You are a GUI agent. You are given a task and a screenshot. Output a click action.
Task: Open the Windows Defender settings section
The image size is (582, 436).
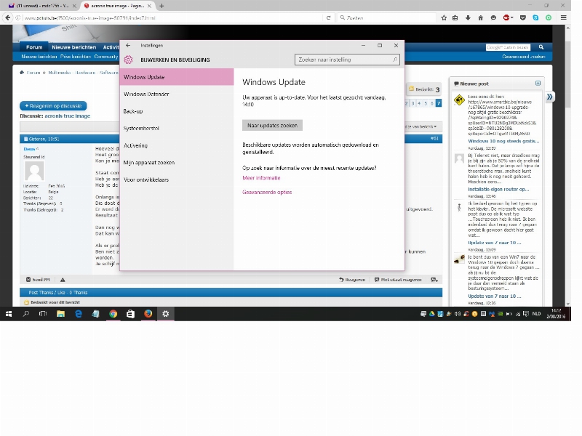177,94
